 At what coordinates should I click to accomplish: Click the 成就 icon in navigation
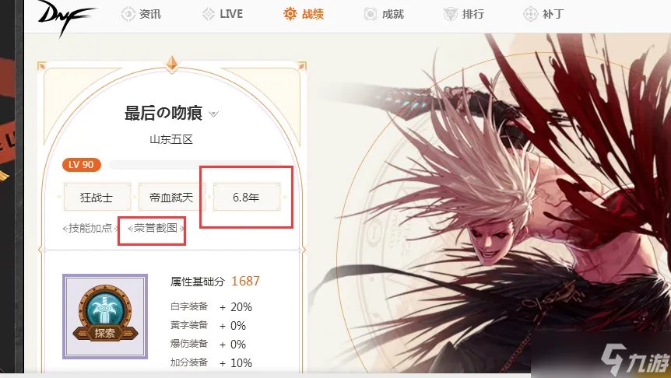tap(371, 14)
